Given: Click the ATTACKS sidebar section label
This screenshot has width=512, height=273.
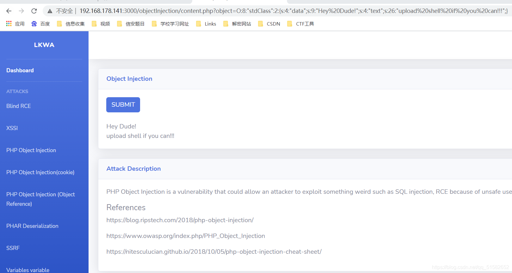Looking at the screenshot, I should 17,92.
